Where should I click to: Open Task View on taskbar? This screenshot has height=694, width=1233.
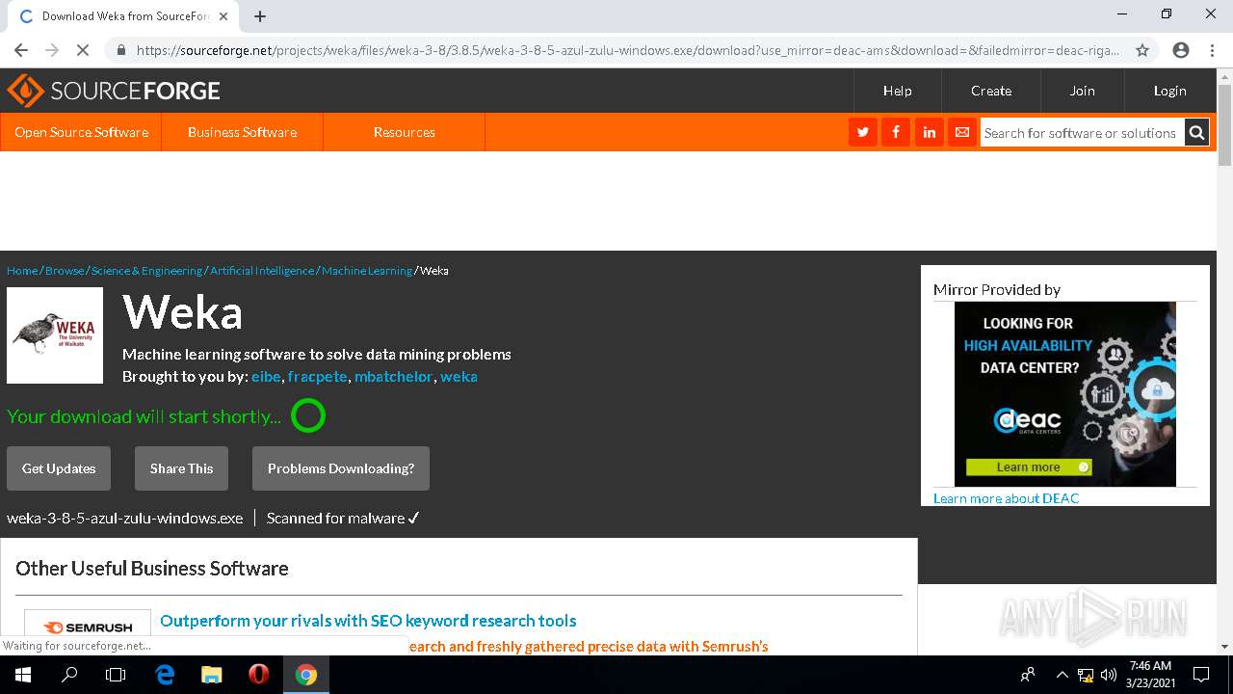(116, 675)
